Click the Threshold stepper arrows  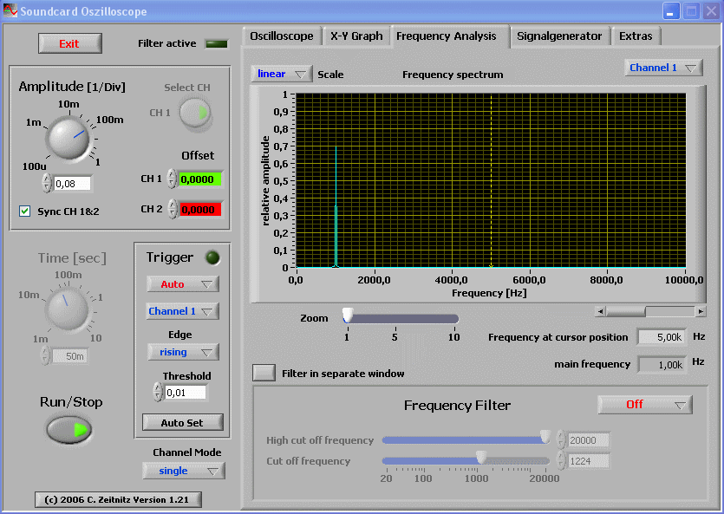159,392
